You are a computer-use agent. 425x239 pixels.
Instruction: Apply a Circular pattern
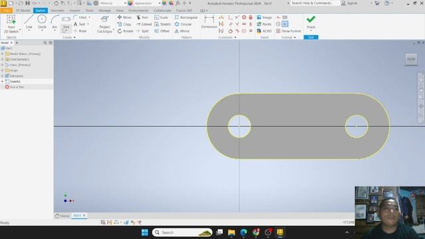click(183, 24)
